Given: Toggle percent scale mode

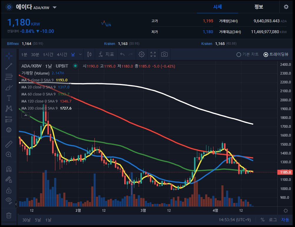Looking at the screenshot, I should [x=262, y=220].
